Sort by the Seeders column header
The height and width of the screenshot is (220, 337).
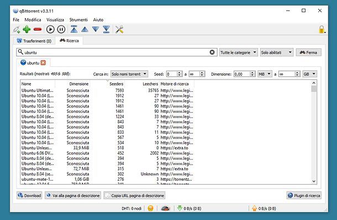107,84
